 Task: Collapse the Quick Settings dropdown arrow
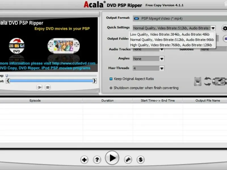click(x=213, y=28)
